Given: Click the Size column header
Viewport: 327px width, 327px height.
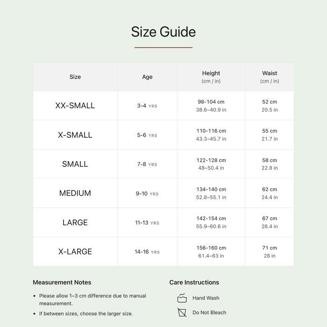Looking at the screenshot, I should click(75, 77).
